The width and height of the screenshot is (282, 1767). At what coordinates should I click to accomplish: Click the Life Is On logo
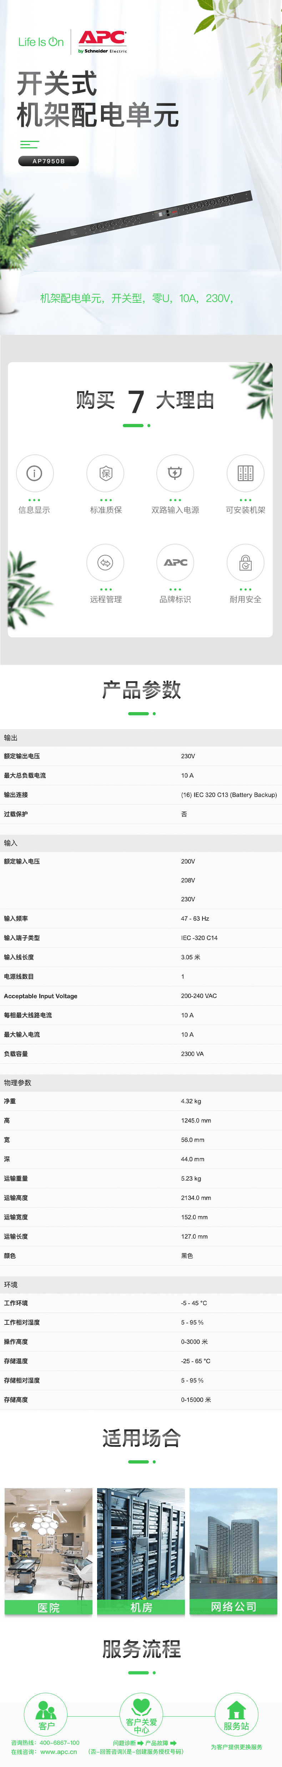tap(40, 42)
